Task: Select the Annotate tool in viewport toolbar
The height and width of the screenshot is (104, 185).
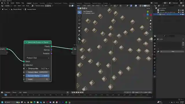Action: [x=79, y=35]
